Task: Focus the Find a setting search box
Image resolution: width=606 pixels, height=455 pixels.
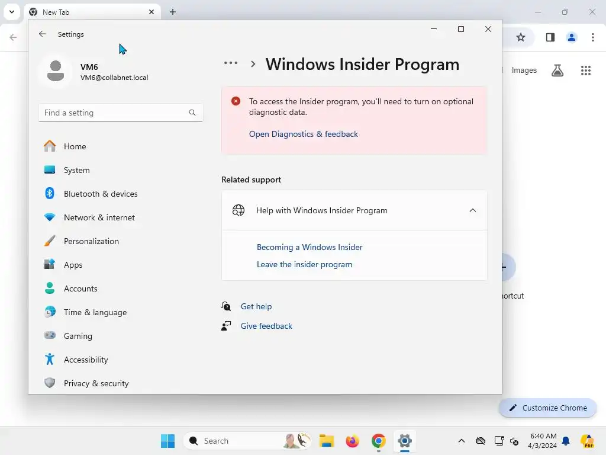Action: click(x=121, y=113)
